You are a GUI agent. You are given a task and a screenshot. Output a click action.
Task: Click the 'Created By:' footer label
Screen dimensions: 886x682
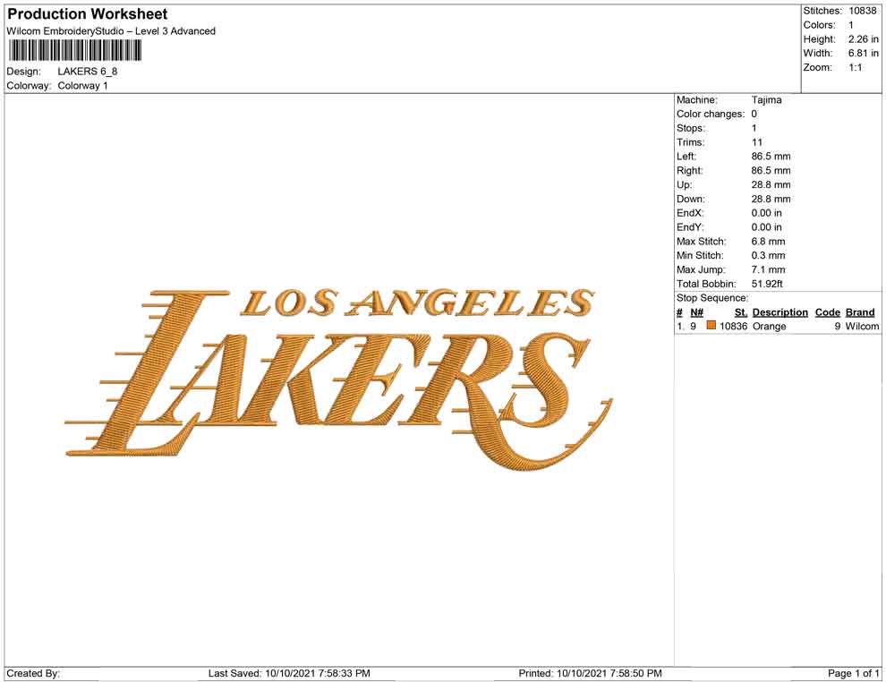[33, 673]
